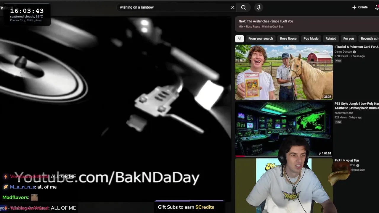
Task: Open notifications bell icon
Action: coord(377,7)
